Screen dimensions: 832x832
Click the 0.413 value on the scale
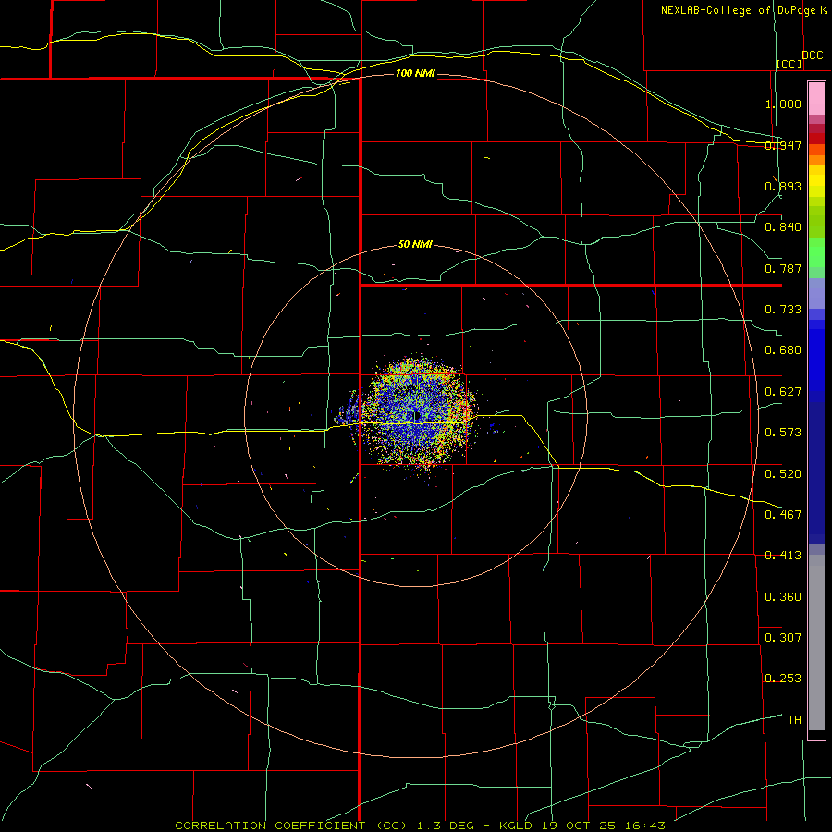783,556
